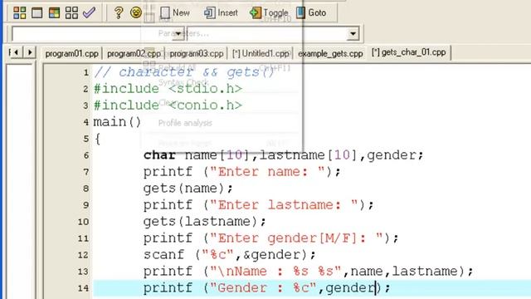Click the Run program window icon

pos(37,13)
